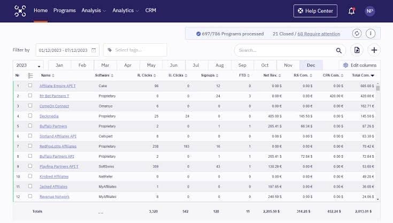Open the three-dot more options menu
The width and height of the screenshot is (393, 223).
[x=371, y=34]
